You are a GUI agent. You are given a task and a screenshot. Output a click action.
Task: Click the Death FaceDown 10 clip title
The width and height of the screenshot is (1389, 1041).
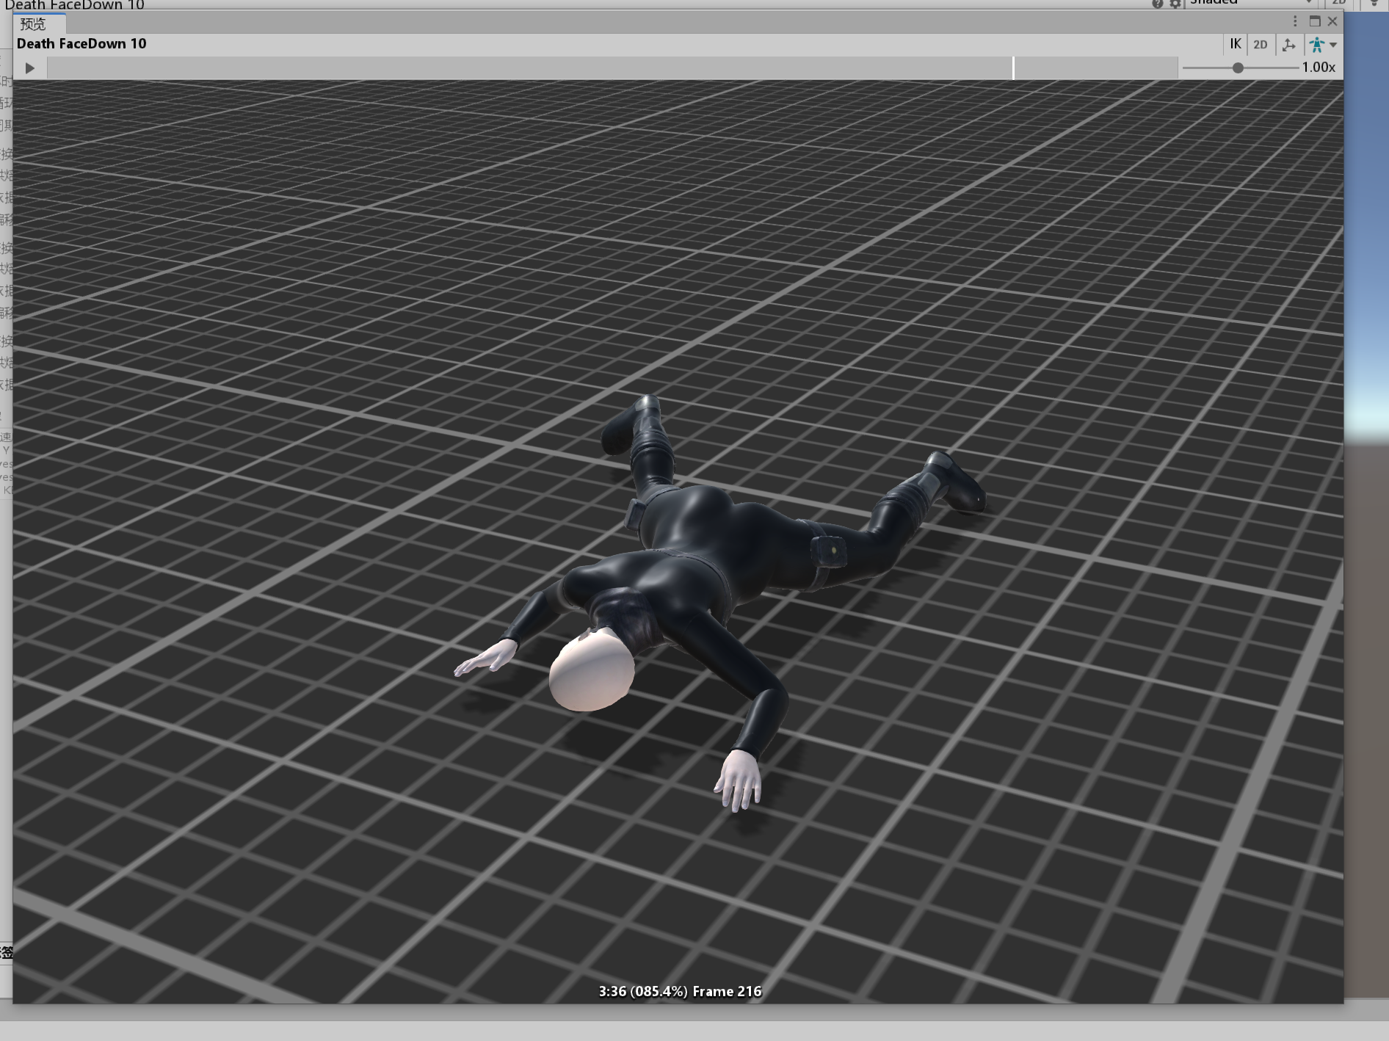pyautogui.click(x=82, y=44)
